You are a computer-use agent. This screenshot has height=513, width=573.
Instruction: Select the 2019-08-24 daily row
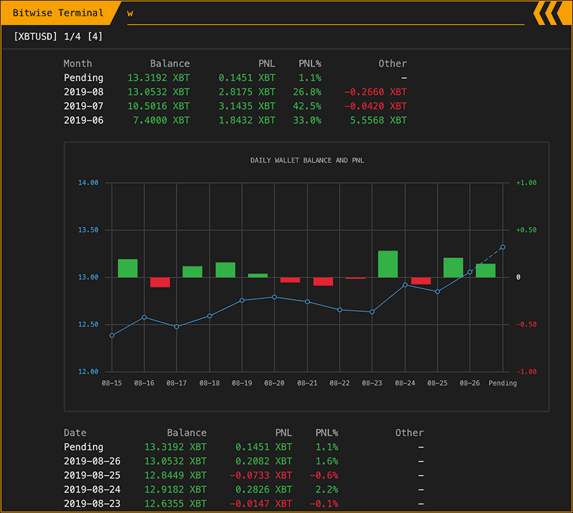pyautogui.click(x=244, y=489)
